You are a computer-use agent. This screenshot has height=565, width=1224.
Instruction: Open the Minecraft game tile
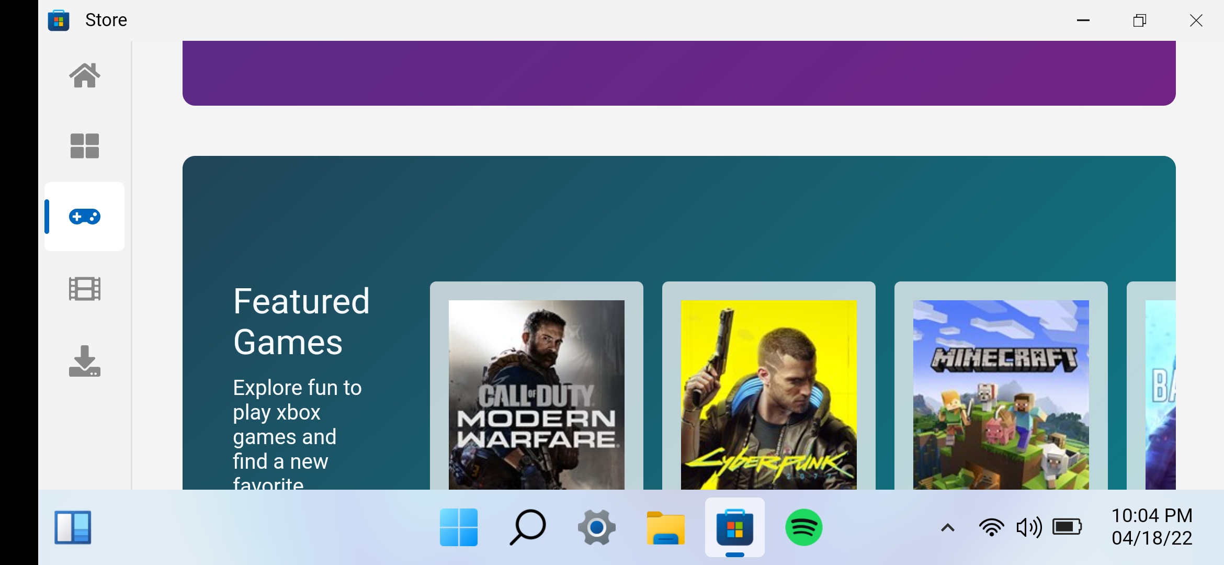point(1001,386)
